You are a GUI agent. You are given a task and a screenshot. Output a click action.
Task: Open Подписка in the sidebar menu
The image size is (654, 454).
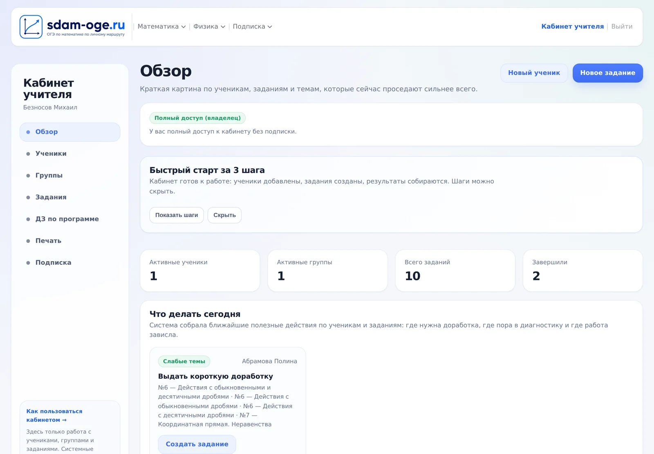[x=70, y=262]
